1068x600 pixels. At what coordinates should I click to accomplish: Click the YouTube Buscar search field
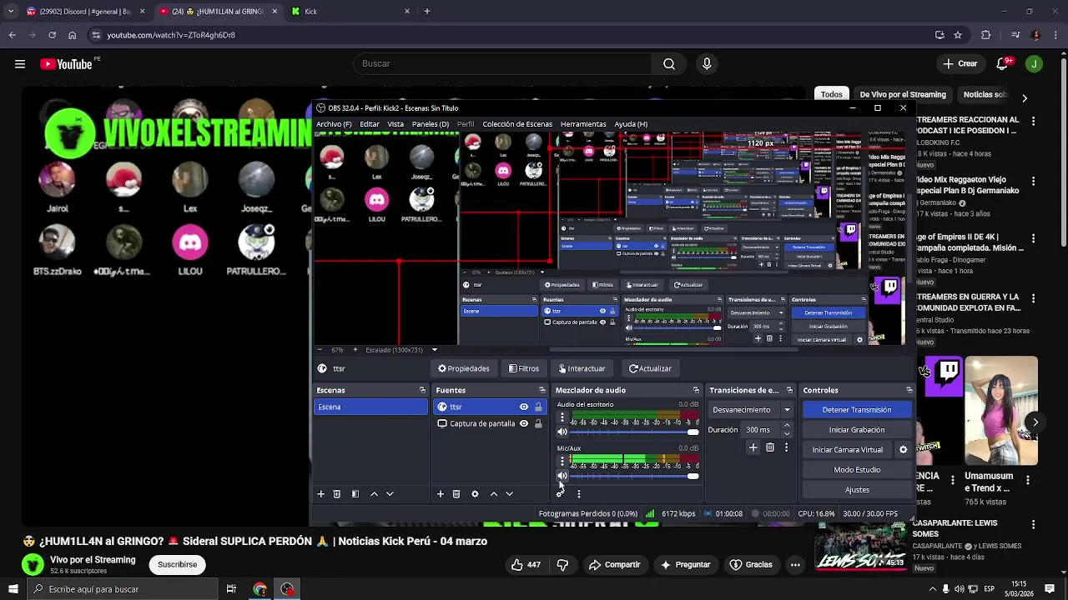503,64
